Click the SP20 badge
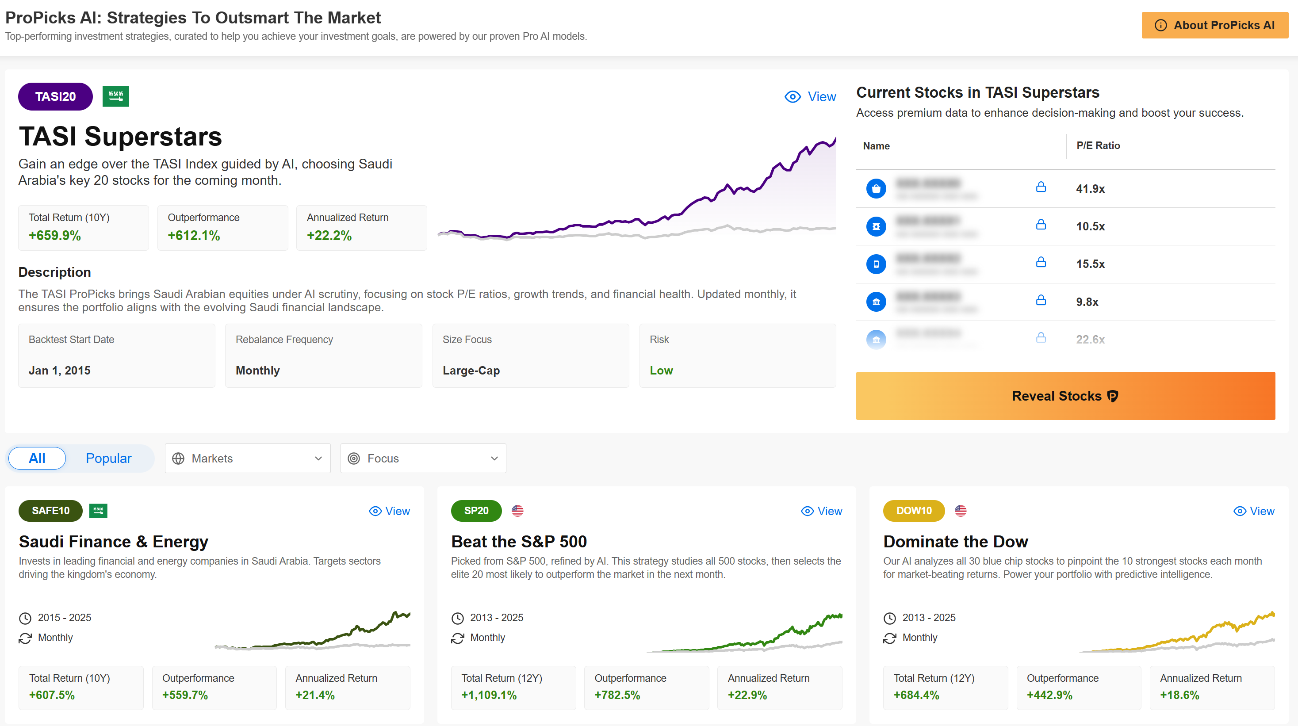 click(x=477, y=511)
